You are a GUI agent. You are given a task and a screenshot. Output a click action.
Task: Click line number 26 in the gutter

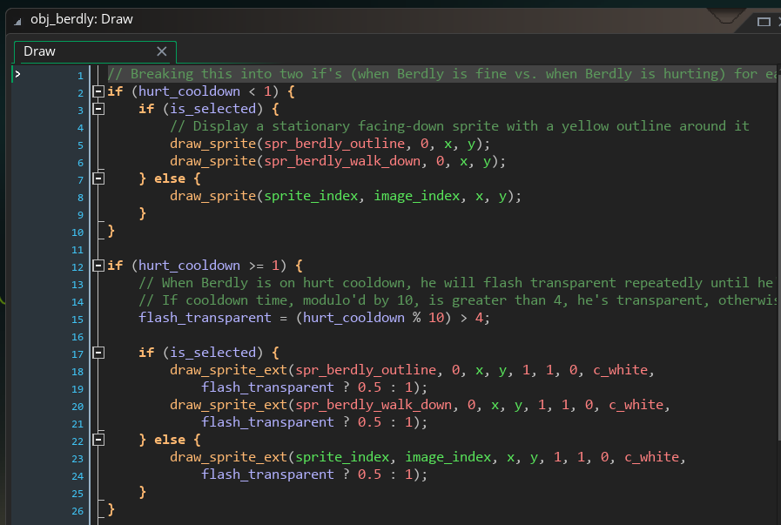pyautogui.click(x=77, y=512)
